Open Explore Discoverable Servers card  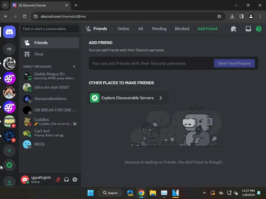[128, 98]
